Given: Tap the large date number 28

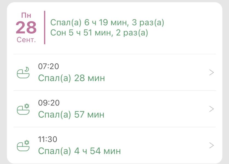Looking at the screenshot, I should (26, 27).
